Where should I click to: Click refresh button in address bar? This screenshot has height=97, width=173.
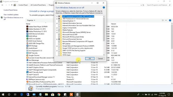click(x=143, y=5)
